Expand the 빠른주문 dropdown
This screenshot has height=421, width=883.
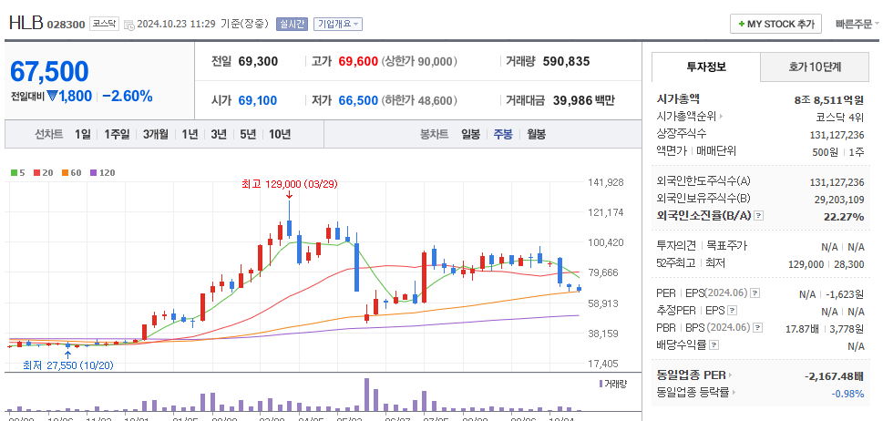(857, 25)
